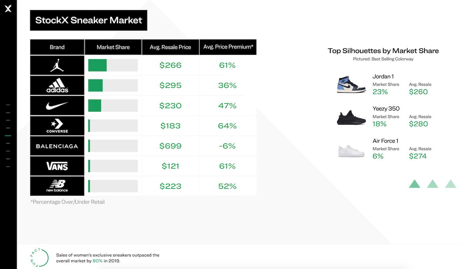Select the New Balance brand logo
Viewport: 460px width, 269px height.
point(57,186)
